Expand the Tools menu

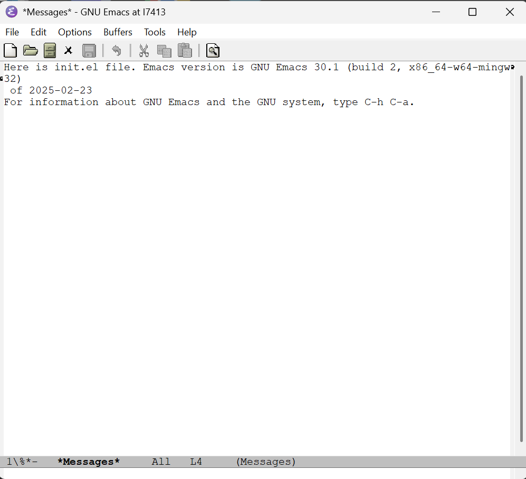155,32
